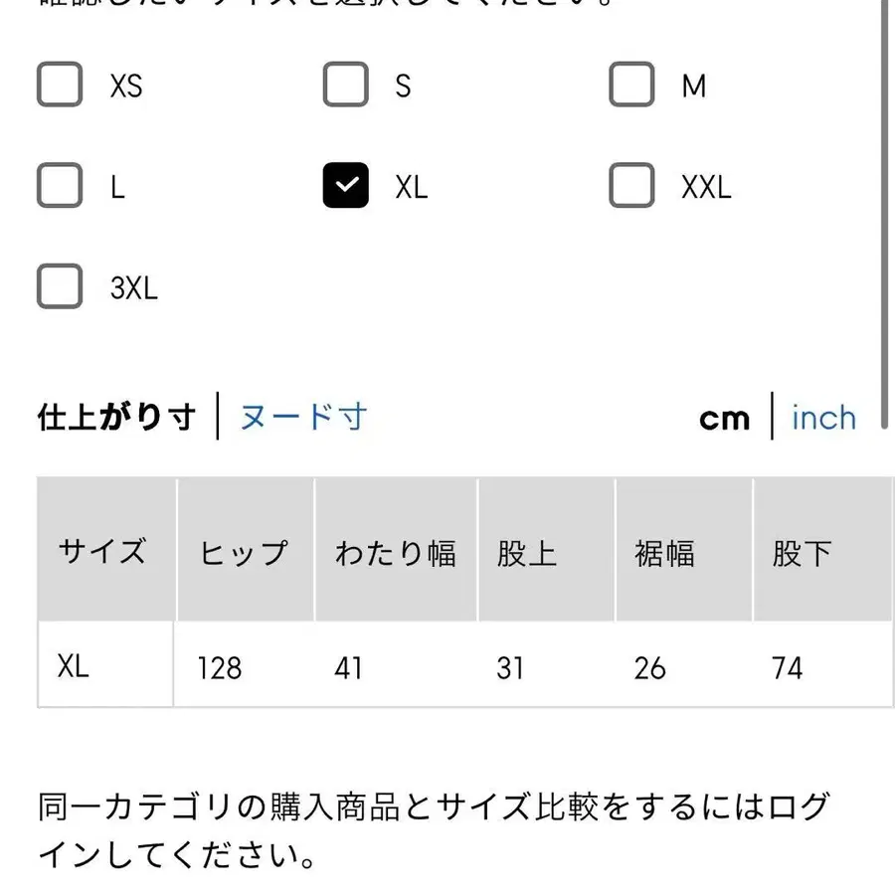The image size is (895, 895).
Task: Select the XXL size checkbox
Action: pyautogui.click(x=631, y=185)
